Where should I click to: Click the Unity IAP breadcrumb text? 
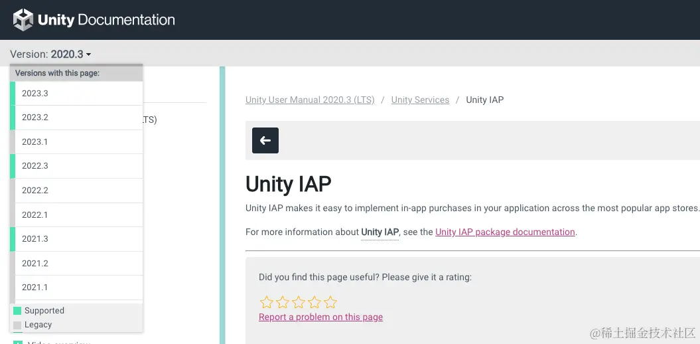pos(485,100)
